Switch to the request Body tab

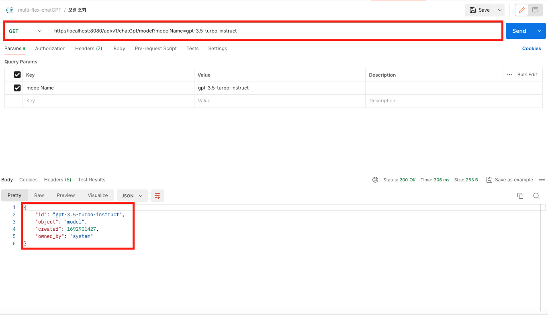click(x=119, y=49)
